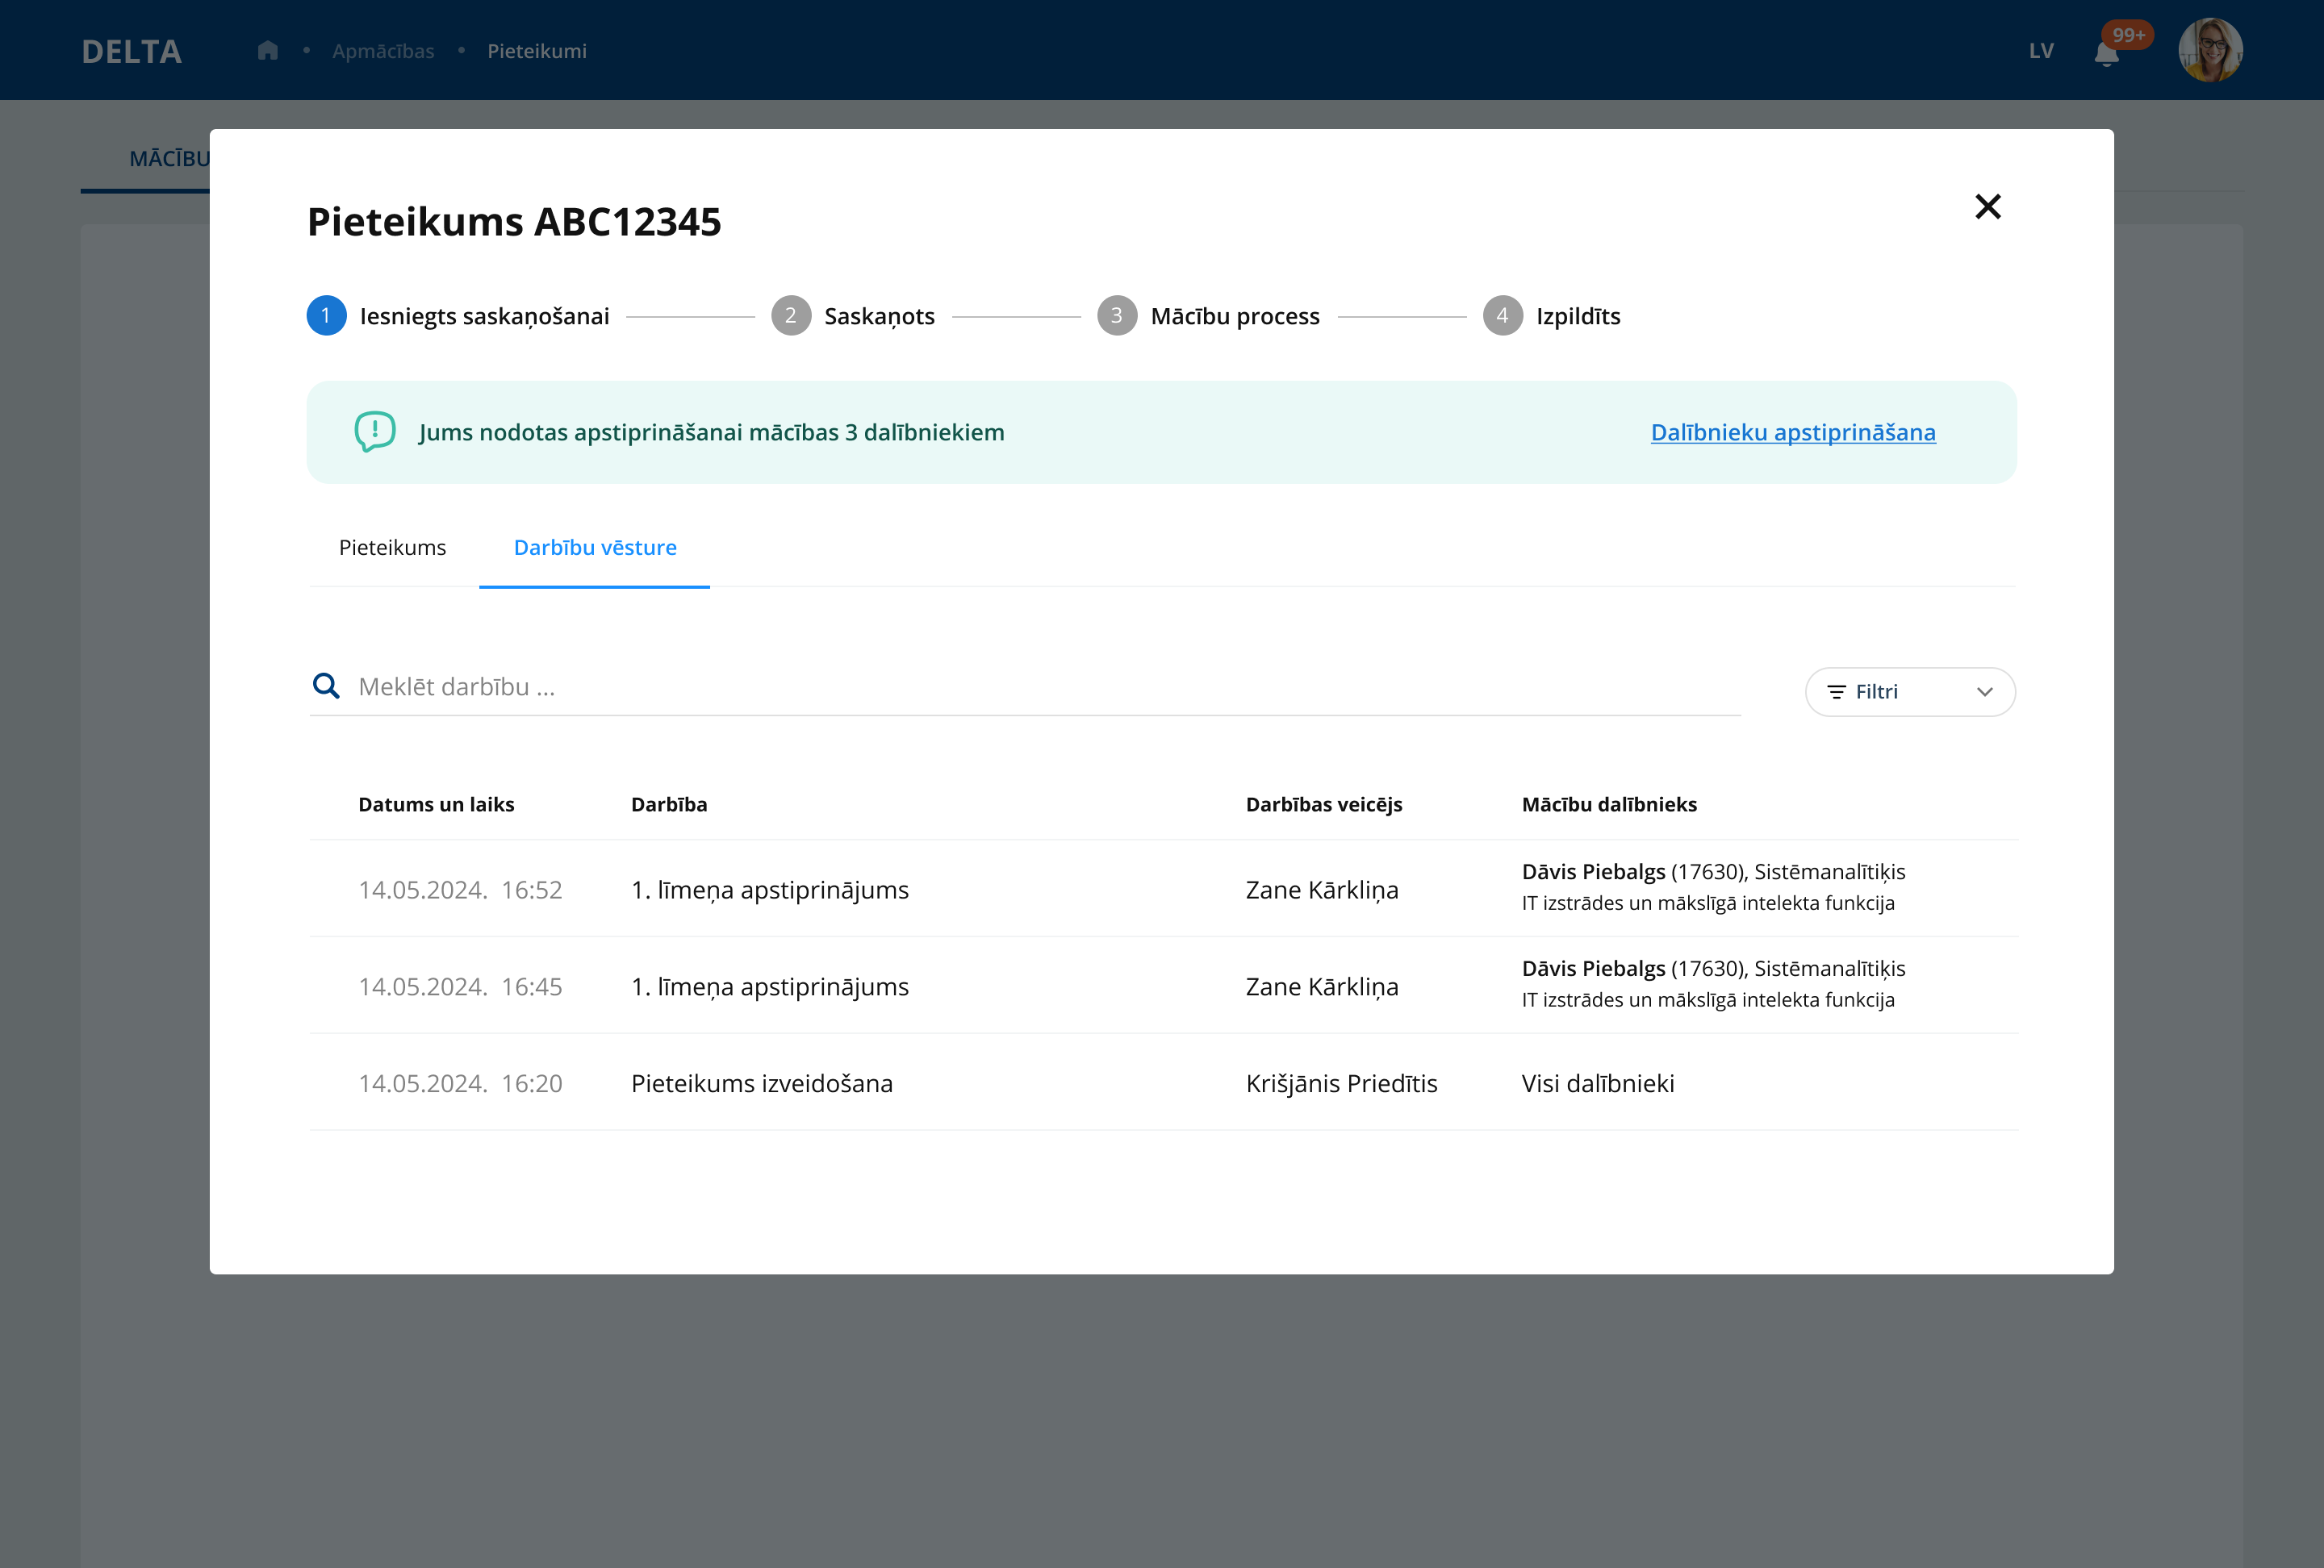This screenshot has height=1568, width=2324.
Task: Click 1. līmeņa apstiprinājums in 16:45 row
Action: [770, 986]
